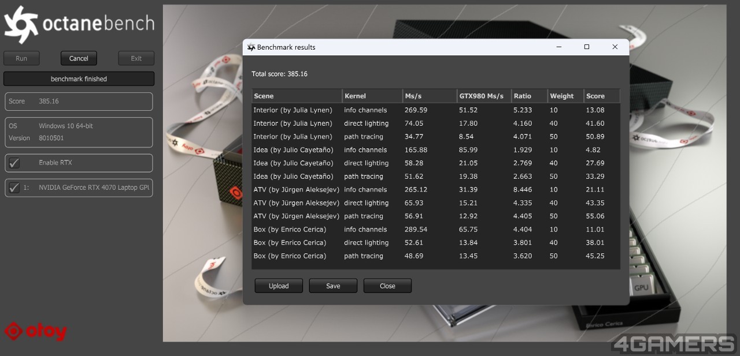
Task: Click the Close button in results dialog
Action: point(387,286)
